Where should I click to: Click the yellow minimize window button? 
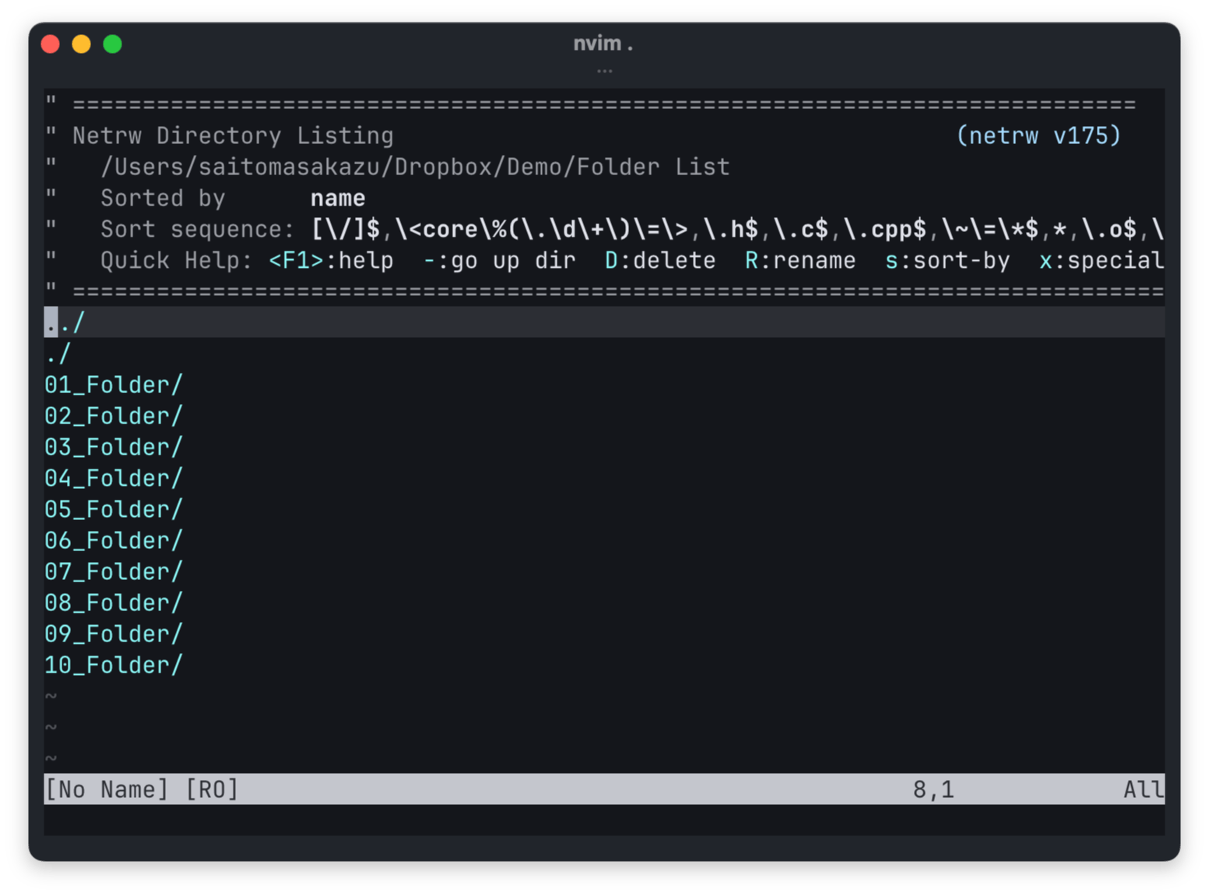82,44
